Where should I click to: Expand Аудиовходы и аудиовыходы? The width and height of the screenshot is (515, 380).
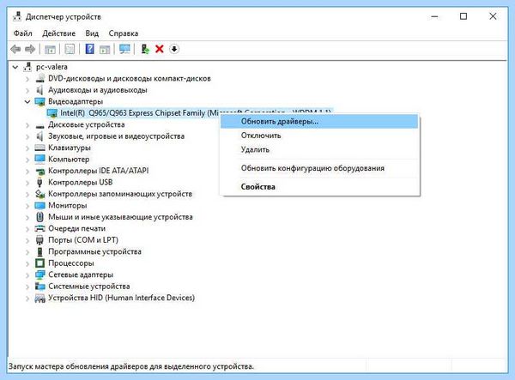coord(27,90)
